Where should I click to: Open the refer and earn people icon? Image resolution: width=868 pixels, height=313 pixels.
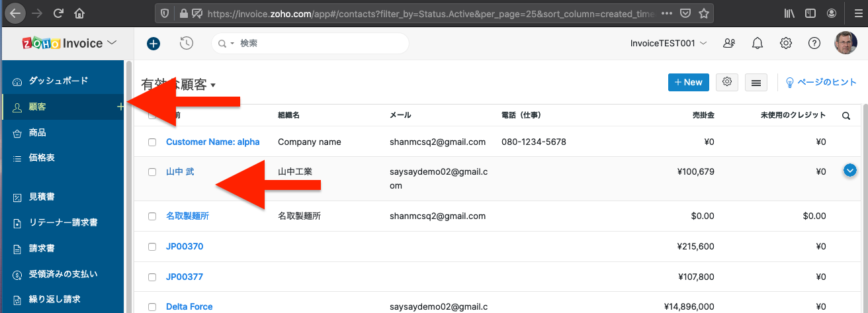pyautogui.click(x=729, y=44)
